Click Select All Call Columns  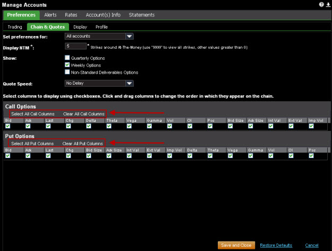point(33,114)
